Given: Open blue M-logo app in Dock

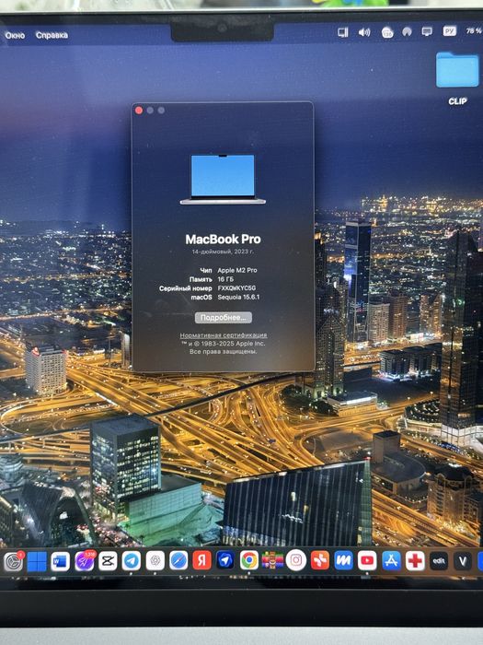Looking at the screenshot, I should (x=343, y=560).
